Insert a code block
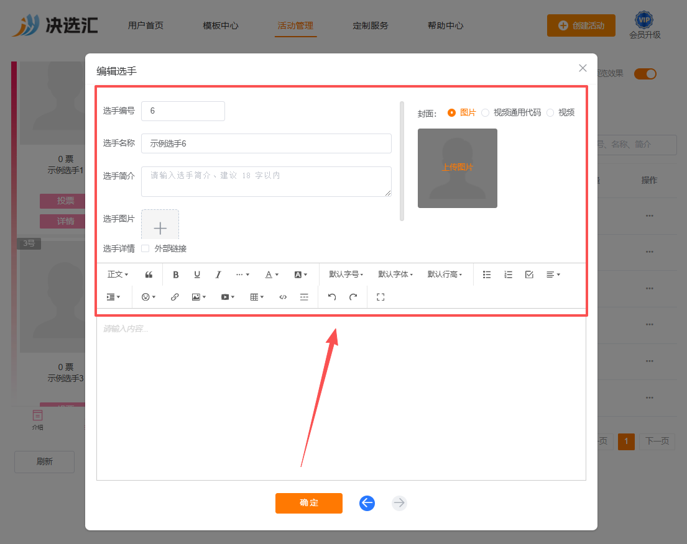This screenshot has width=687, height=544. click(283, 297)
